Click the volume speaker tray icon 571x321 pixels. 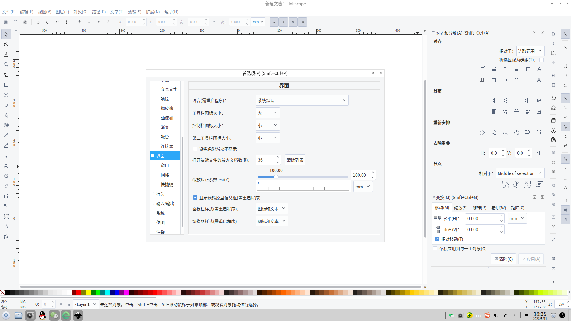[x=496, y=315]
